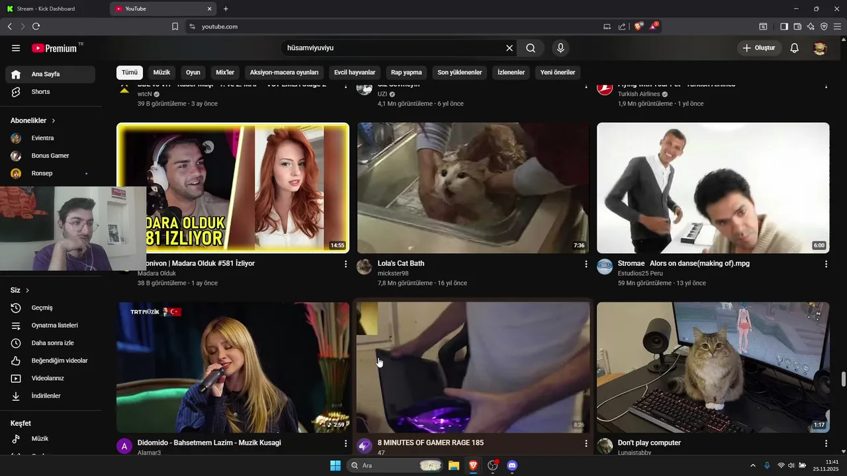Select the Yeni öneriler chip

tap(558, 73)
